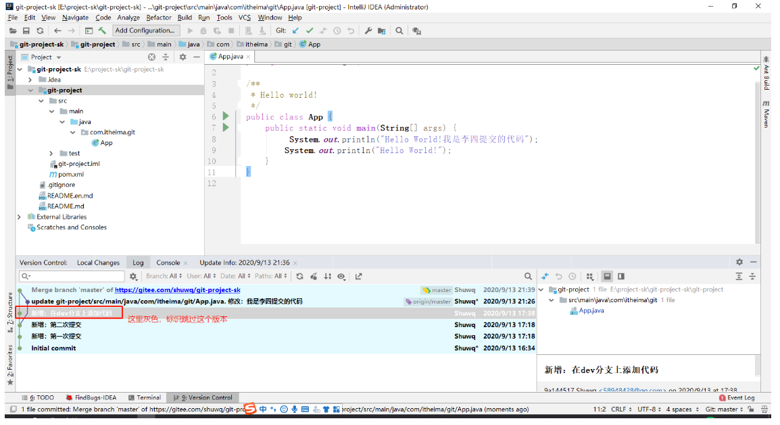Click Collapse All icon in Project panel header
This screenshot has width=780, height=425.
[x=166, y=57]
